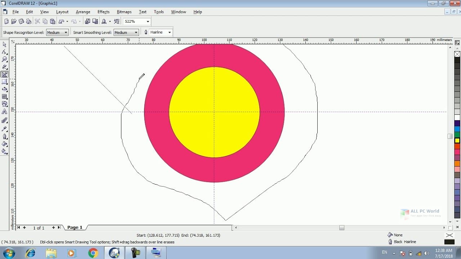Click the horizontal scrollbar thumb
461x259 pixels.
click(342, 227)
